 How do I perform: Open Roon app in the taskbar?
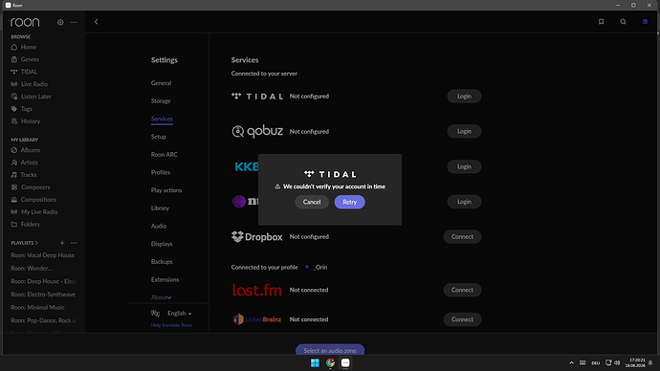click(345, 362)
